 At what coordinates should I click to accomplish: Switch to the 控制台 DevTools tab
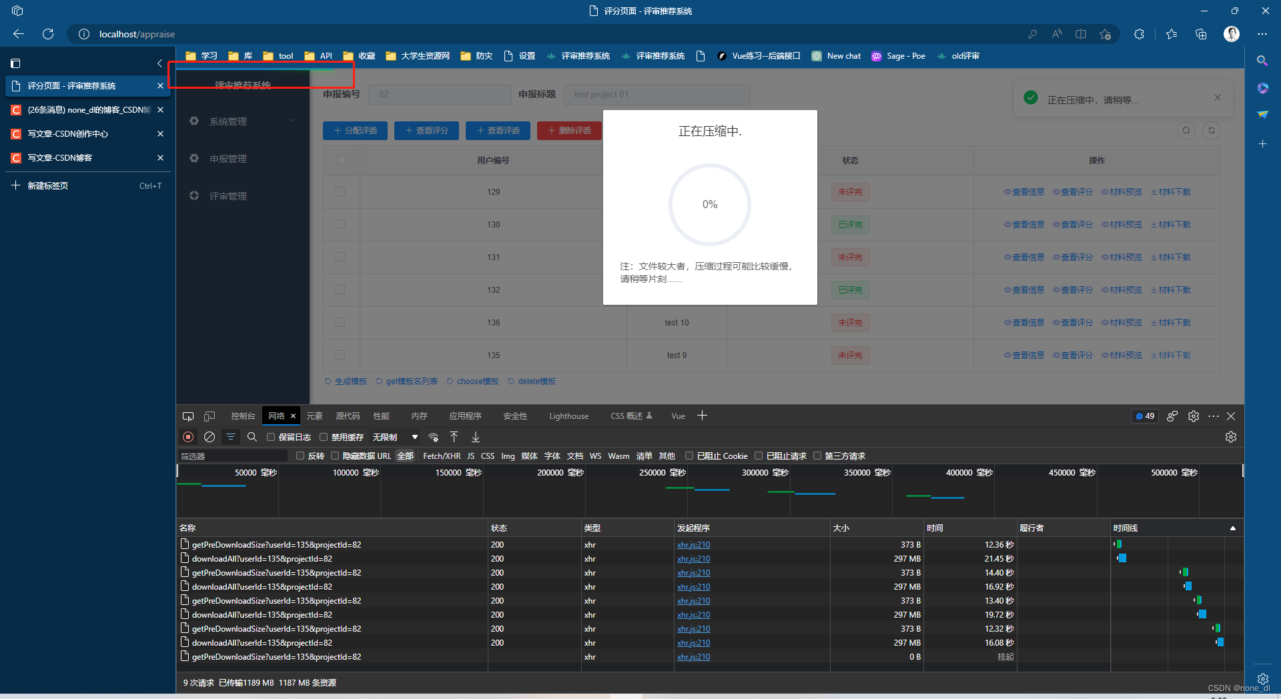[x=243, y=416]
